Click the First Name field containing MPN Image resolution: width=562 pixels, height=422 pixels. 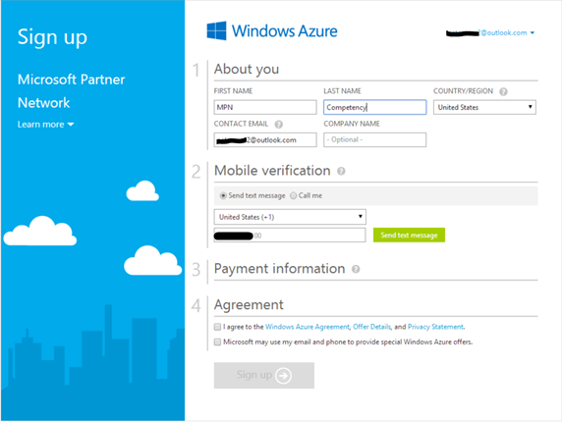pos(265,107)
